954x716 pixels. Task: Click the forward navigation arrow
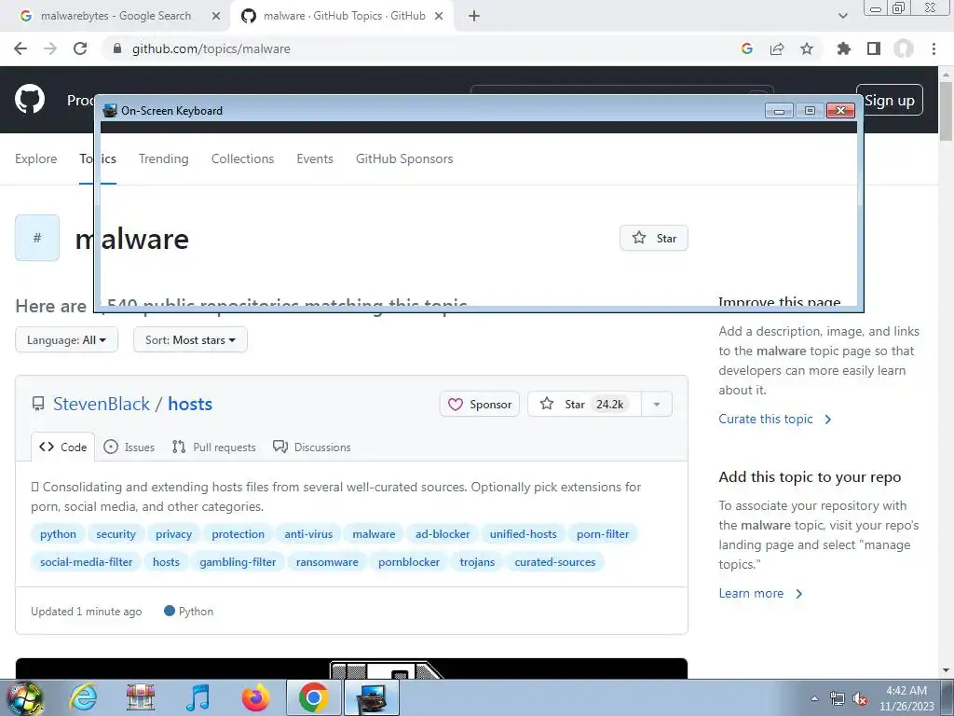click(50, 48)
